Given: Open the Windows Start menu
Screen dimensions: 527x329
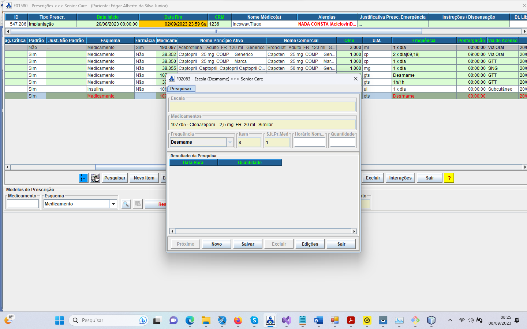Looking at the screenshot, I should (x=59, y=321).
